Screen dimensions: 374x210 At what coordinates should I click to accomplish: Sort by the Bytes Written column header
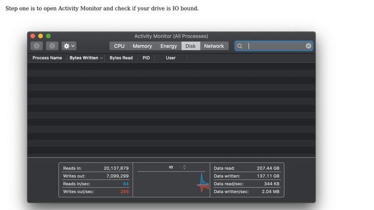click(x=86, y=58)
